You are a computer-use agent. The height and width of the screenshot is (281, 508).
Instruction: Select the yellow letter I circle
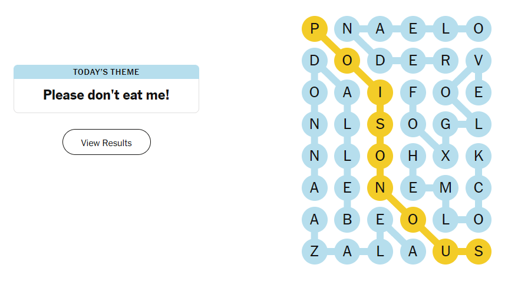coord(380,92)
